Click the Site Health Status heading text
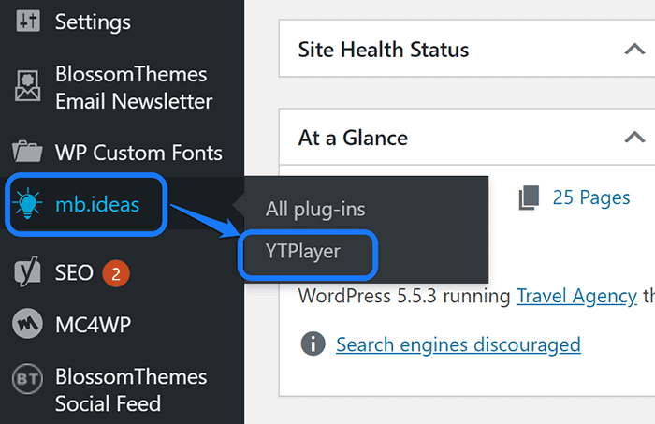The height and width of the screenshot is (424, 655). tap(383, 49)
